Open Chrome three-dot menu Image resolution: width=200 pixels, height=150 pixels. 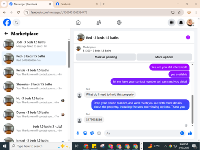click(196, 12)
